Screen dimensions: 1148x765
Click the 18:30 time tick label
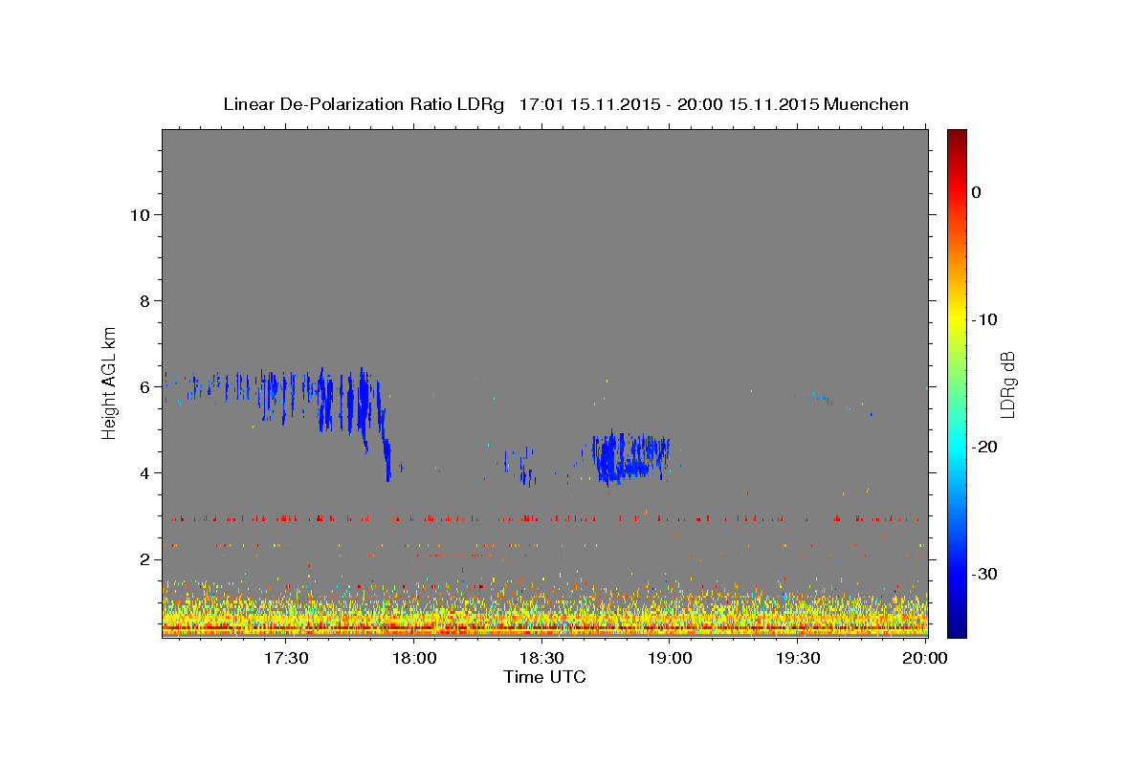pos(541,659)
